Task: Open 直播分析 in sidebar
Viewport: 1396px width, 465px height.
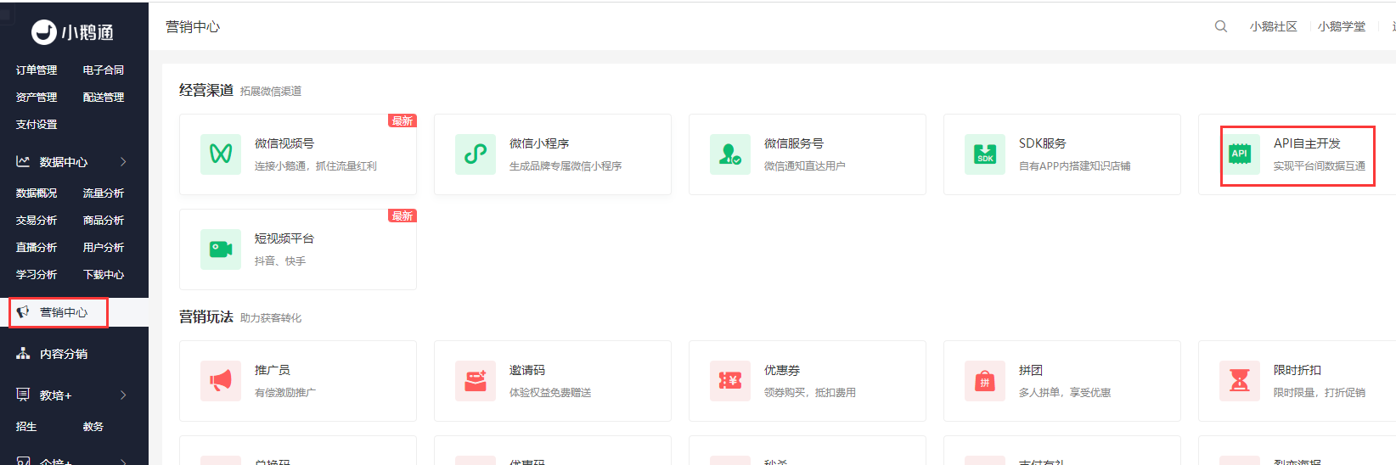Action: [37, 248]
